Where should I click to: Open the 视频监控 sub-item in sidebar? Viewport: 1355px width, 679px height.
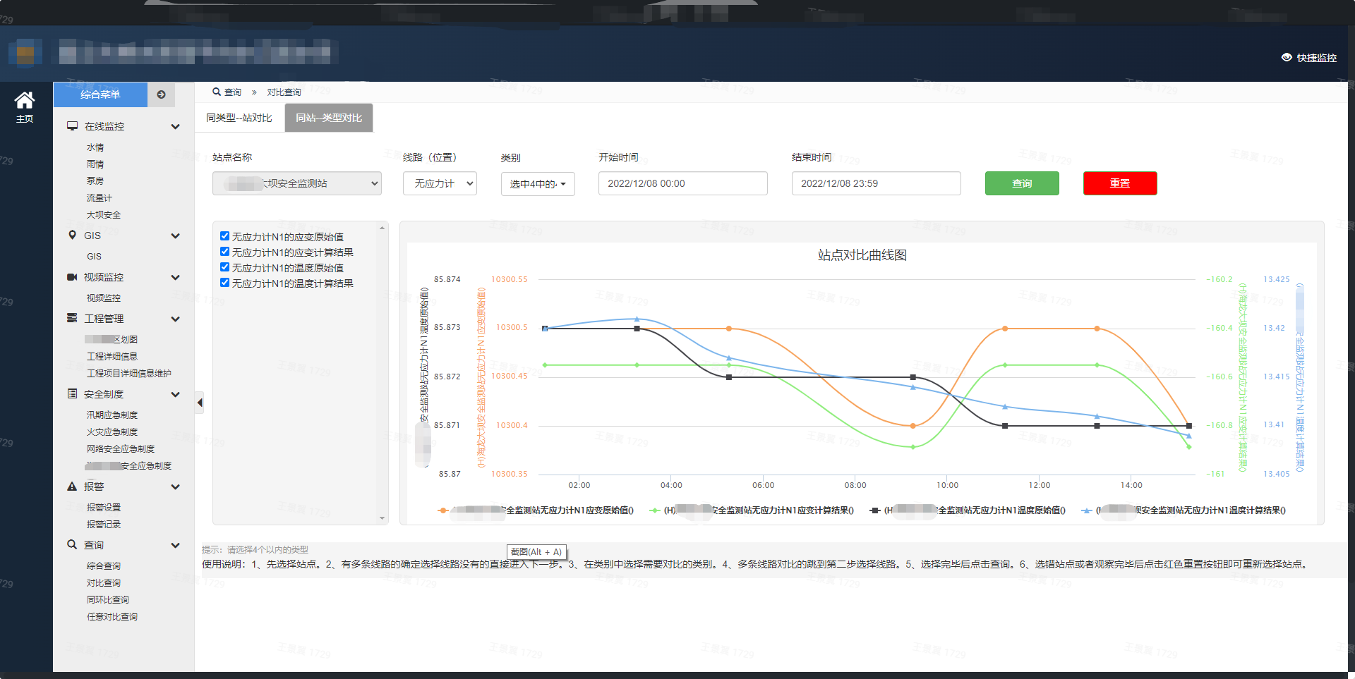(x=104, y=298)
